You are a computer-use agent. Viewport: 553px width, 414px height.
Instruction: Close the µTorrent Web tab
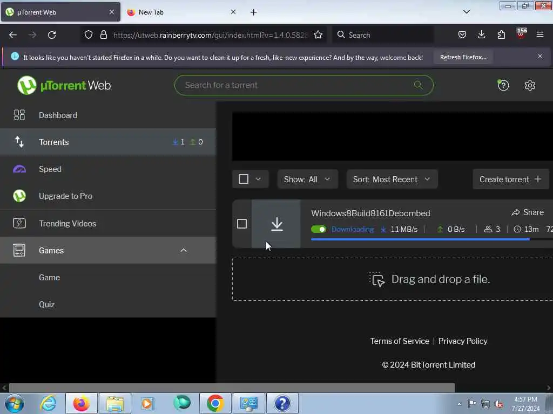112,12
